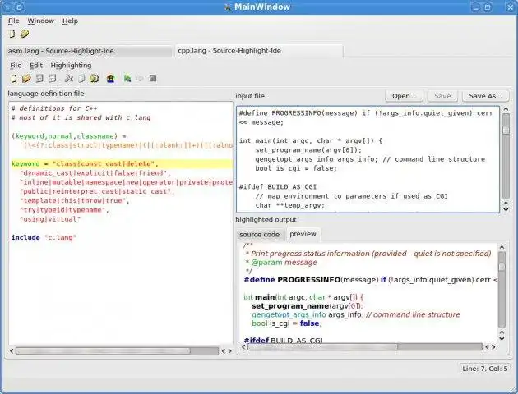Open the main File menu
Screen dimensions: 518x394
click(13, 21)
